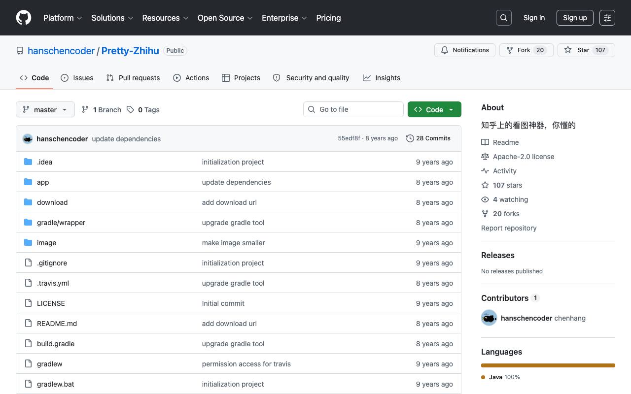The image size is (631, 394).
Task: Click the folder icon beside gradle/wrapper
Action: pyautogui.click(x=28, y=223)
